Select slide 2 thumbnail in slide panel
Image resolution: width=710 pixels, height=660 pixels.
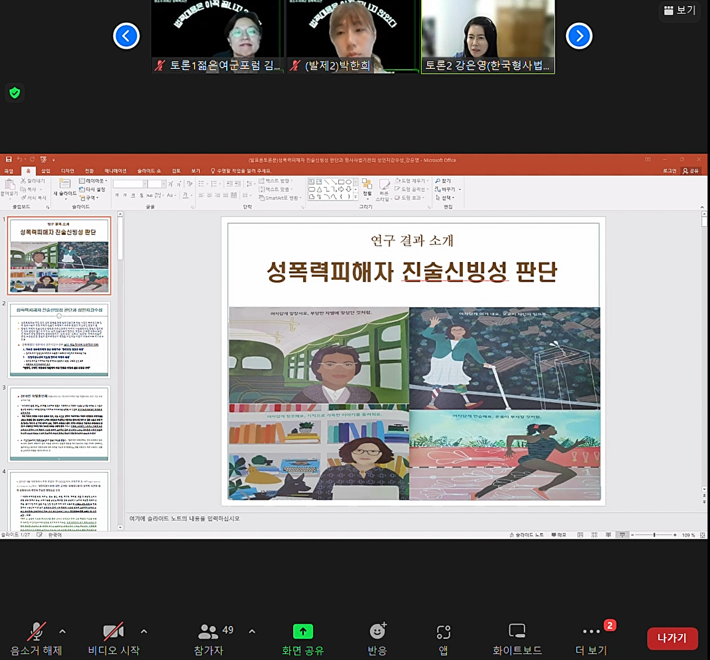click(59, 341)
